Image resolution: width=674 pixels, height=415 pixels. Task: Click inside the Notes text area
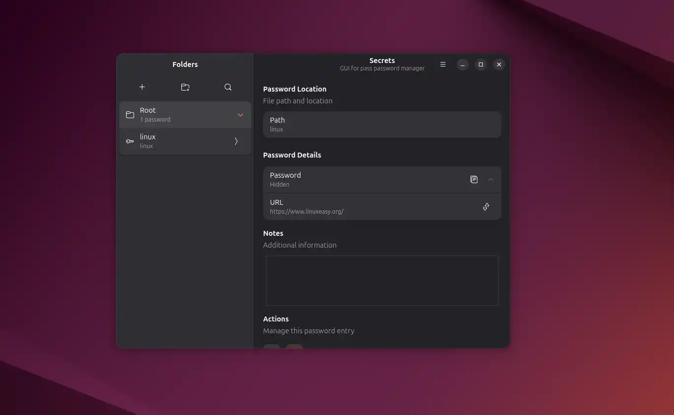tap(382, 280)
